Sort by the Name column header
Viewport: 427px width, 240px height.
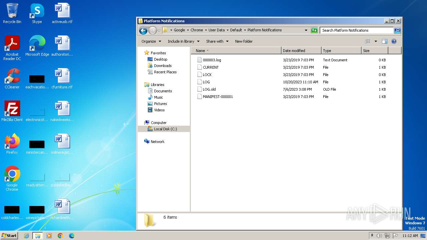tap(236, 51)
